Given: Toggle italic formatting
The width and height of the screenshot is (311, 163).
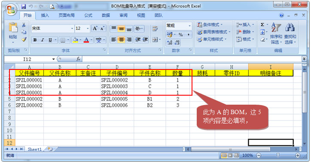Looking at the screenshot, I should (42, 40).
